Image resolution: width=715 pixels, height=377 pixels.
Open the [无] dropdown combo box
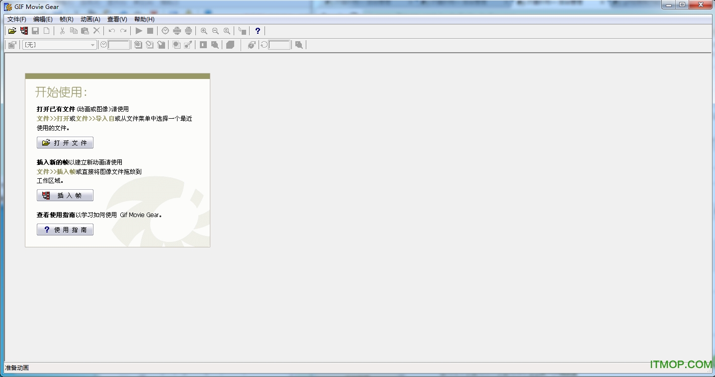tap(59, 45)
